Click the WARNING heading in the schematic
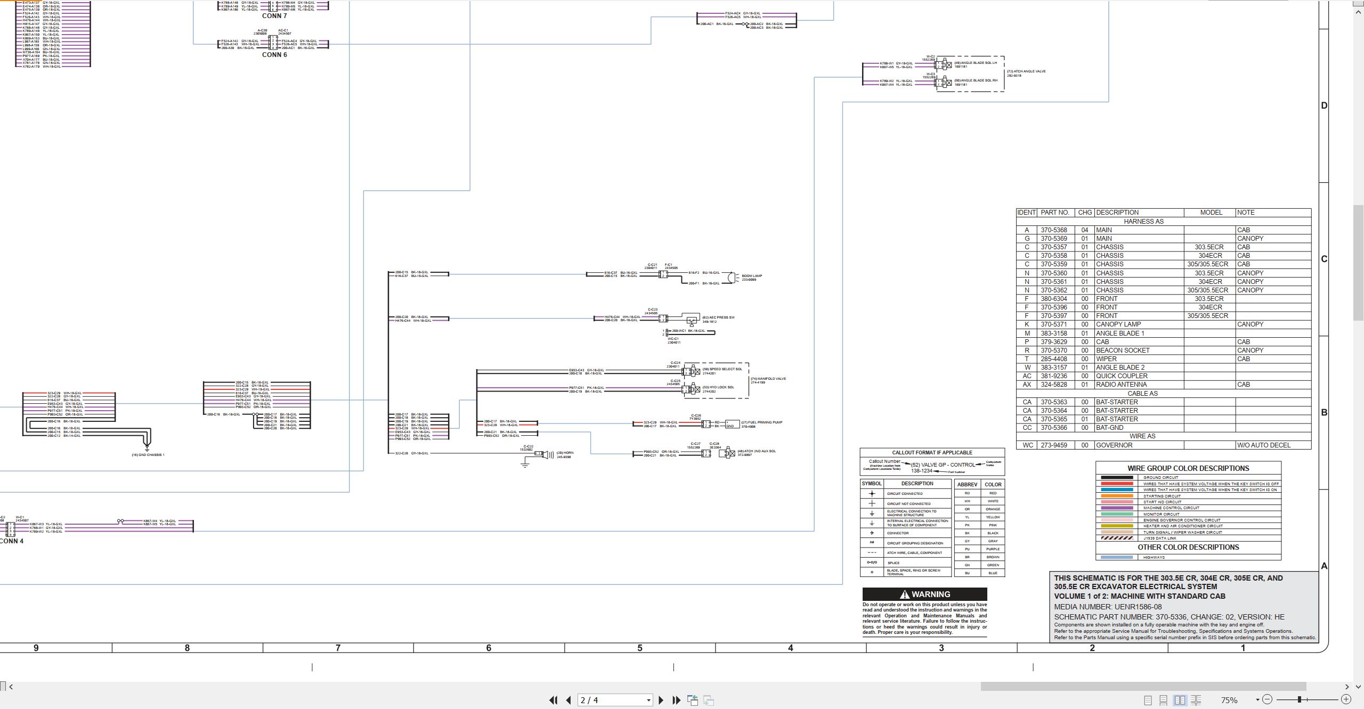 924,594
